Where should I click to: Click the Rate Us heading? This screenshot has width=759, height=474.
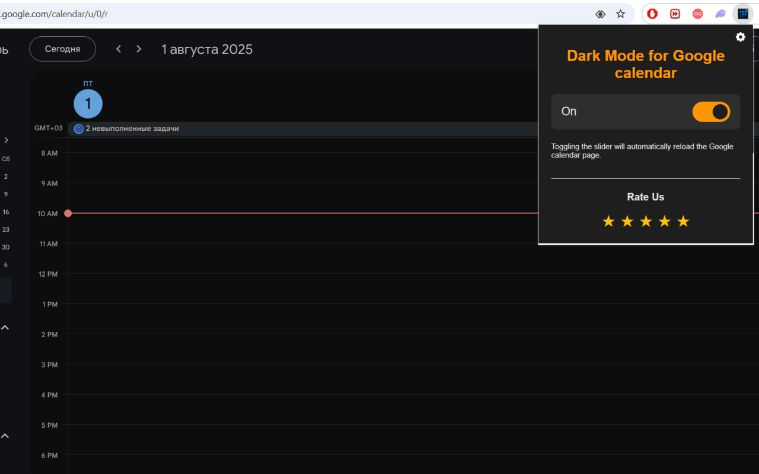(x=646, y=197)
